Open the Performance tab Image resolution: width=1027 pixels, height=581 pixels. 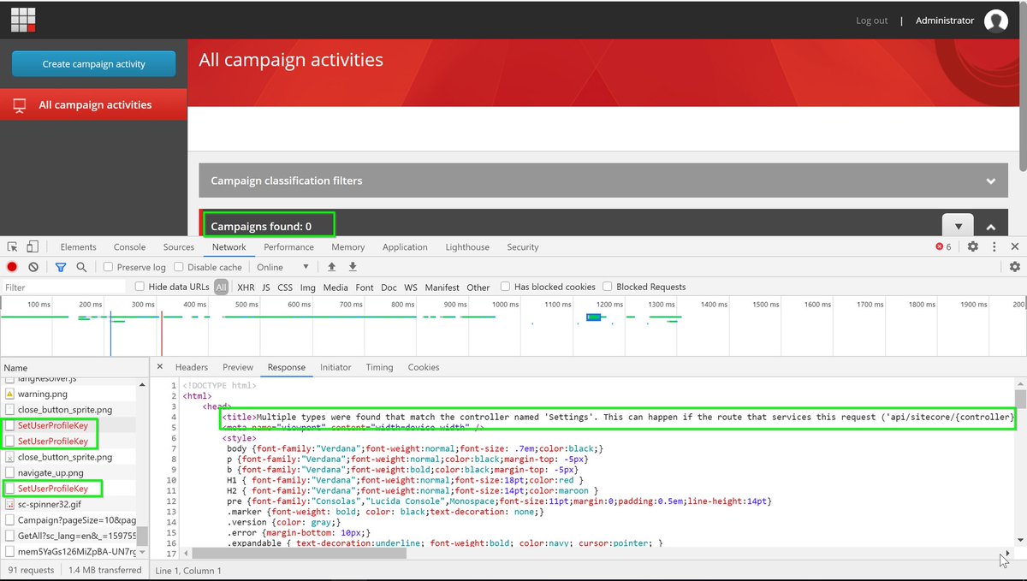pyautogui.click(x=288, y=246)
